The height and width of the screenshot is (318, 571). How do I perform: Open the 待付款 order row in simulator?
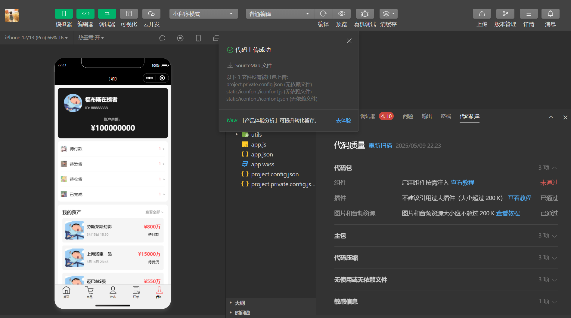pos(113,149)
